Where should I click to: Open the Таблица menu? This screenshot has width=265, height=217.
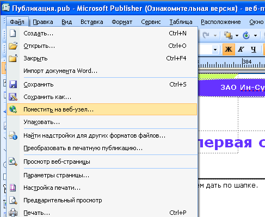click(x=181, y=22)
